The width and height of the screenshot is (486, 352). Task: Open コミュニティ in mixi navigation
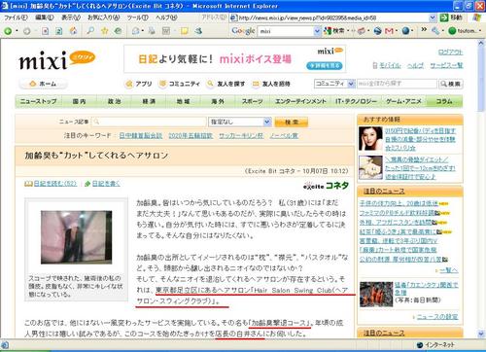(x=179, y=84)
